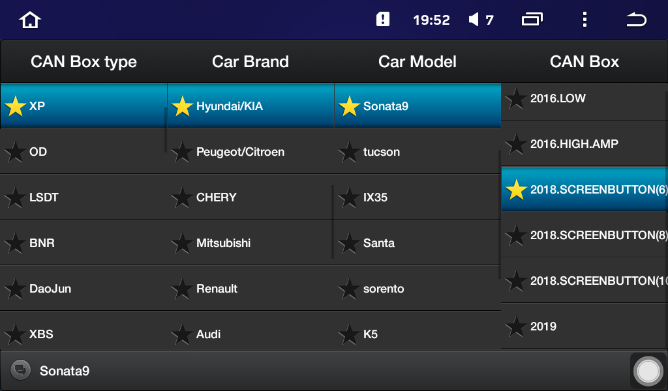Tap the volume speaker icon
This screenshot has height=391, width=668.
pyautogui.click(x=474, y=20)
